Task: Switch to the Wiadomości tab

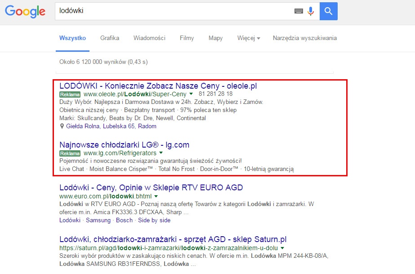Action: (149, 38)
